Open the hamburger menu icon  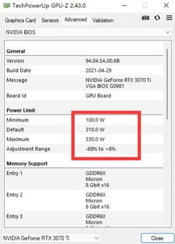(169, 18)
